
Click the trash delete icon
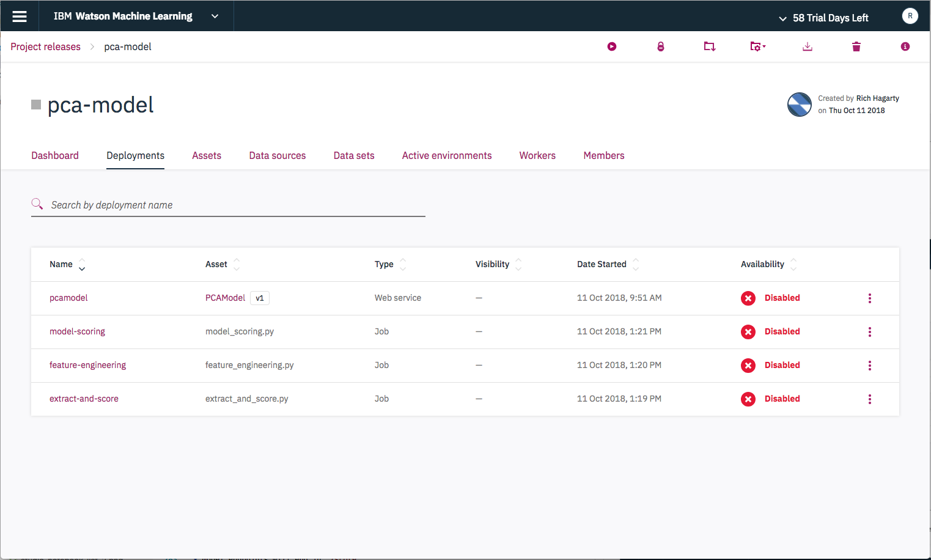pyautogui.click(x=856, y=46)
